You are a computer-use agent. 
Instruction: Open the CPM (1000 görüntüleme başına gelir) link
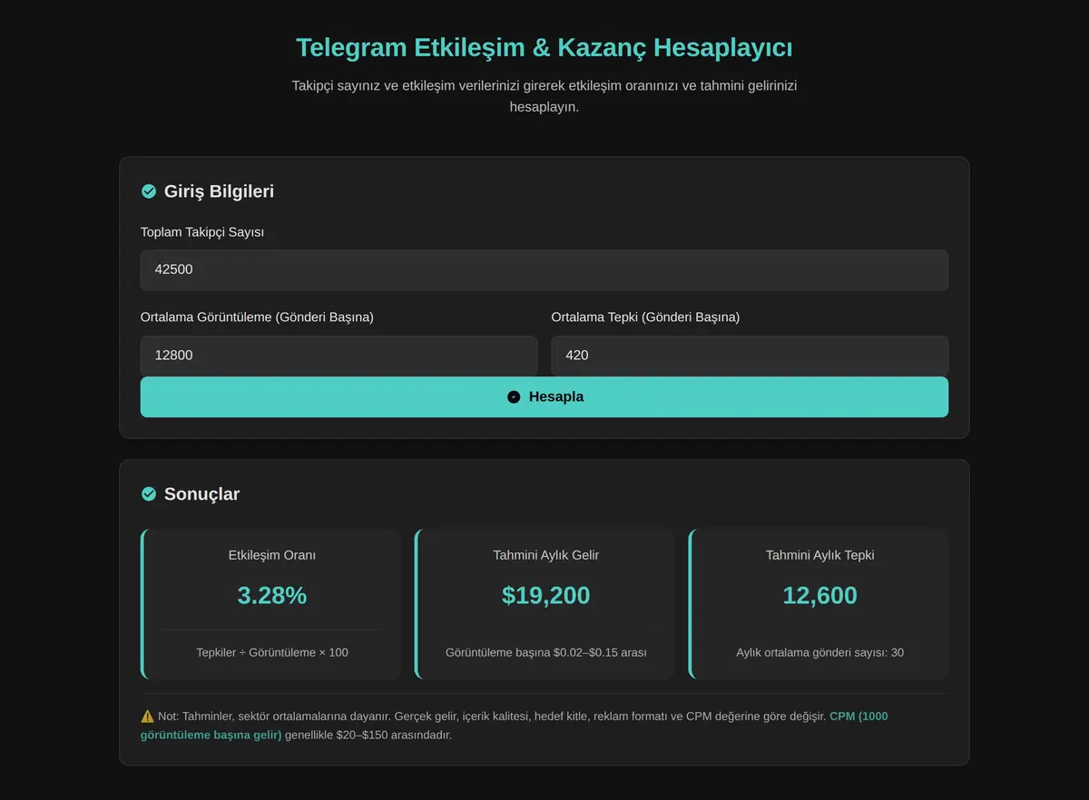coord(515,726)
